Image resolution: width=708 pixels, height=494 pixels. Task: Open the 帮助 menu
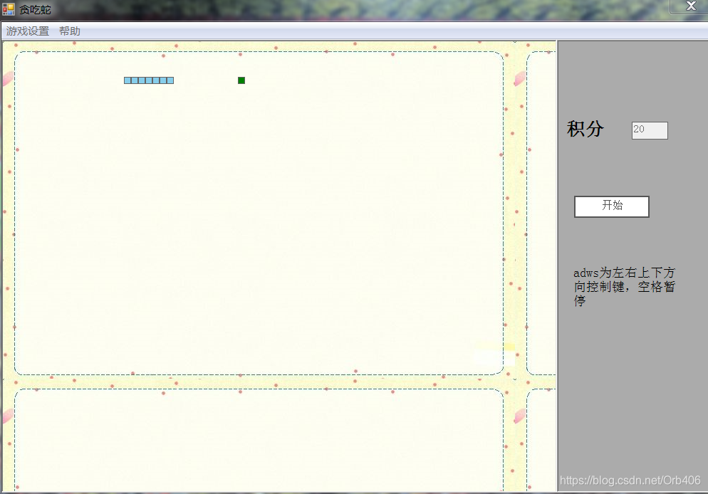[70, 31]
